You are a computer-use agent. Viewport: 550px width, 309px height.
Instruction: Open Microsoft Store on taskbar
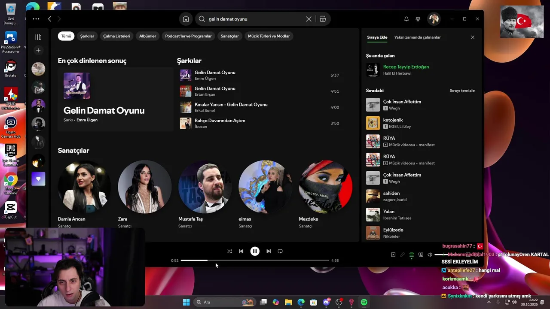click(314, 302)
